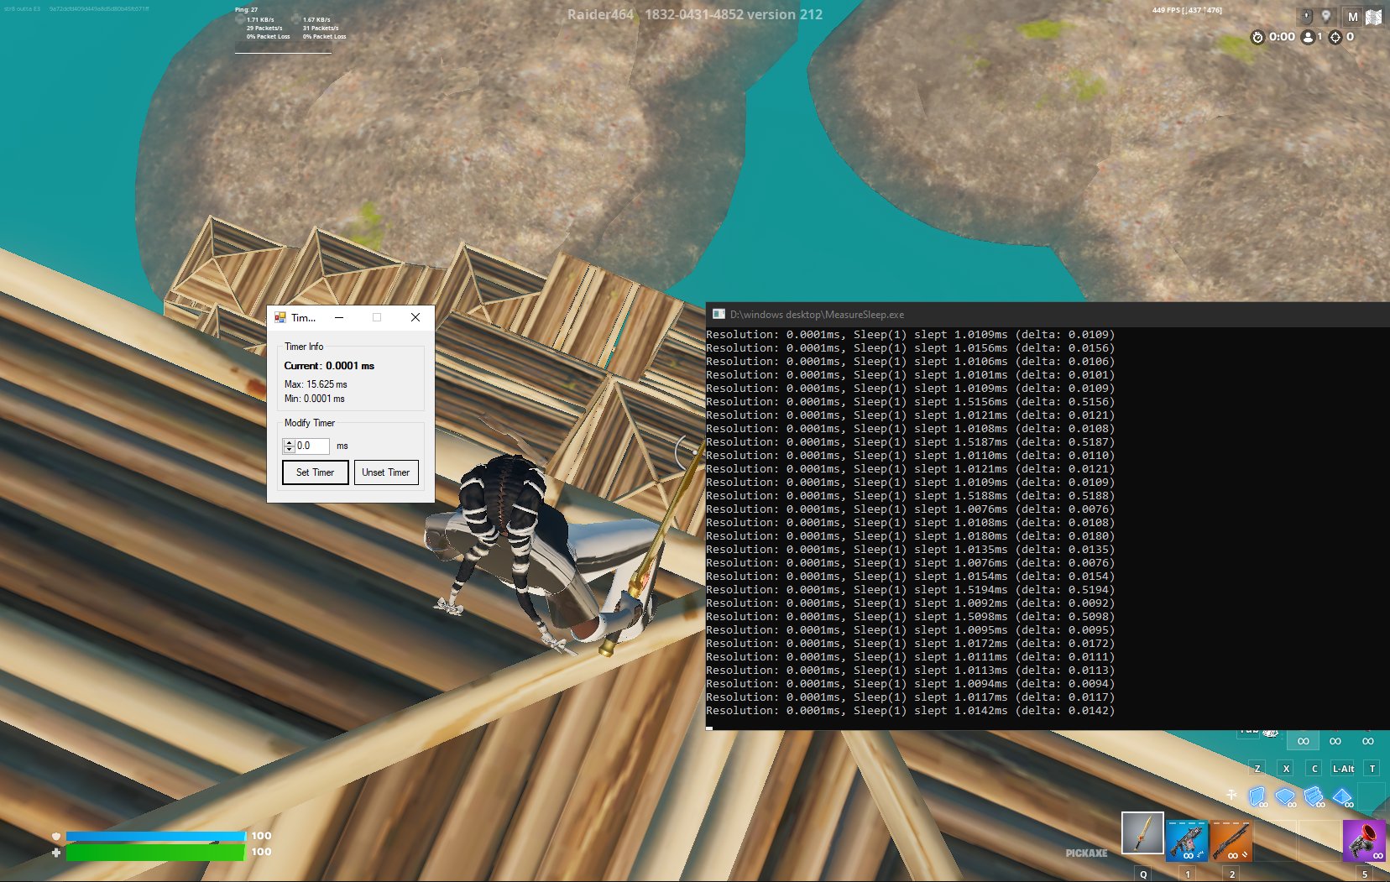Click the Z keybind label above wall piece
The height and width of the screenshot is (882, 1390).
pos(1257,769)
